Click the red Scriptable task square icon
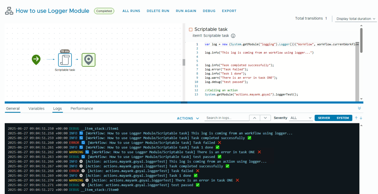Viewport: 378px width, 194px height. pyautogui.click(x=191, y=30)
